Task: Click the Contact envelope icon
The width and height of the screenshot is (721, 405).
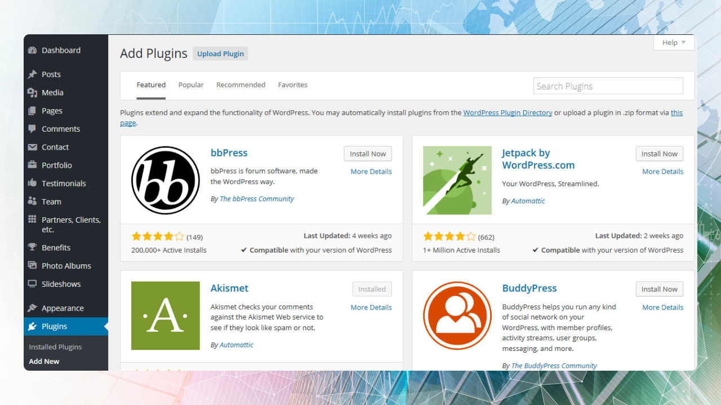Action: click(x=32, y=147)
